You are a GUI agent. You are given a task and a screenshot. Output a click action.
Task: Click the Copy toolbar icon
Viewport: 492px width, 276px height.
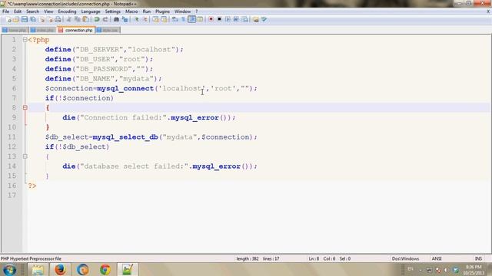point(77,19)
